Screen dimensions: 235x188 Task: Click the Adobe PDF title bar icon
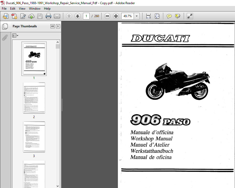[3, 3]
